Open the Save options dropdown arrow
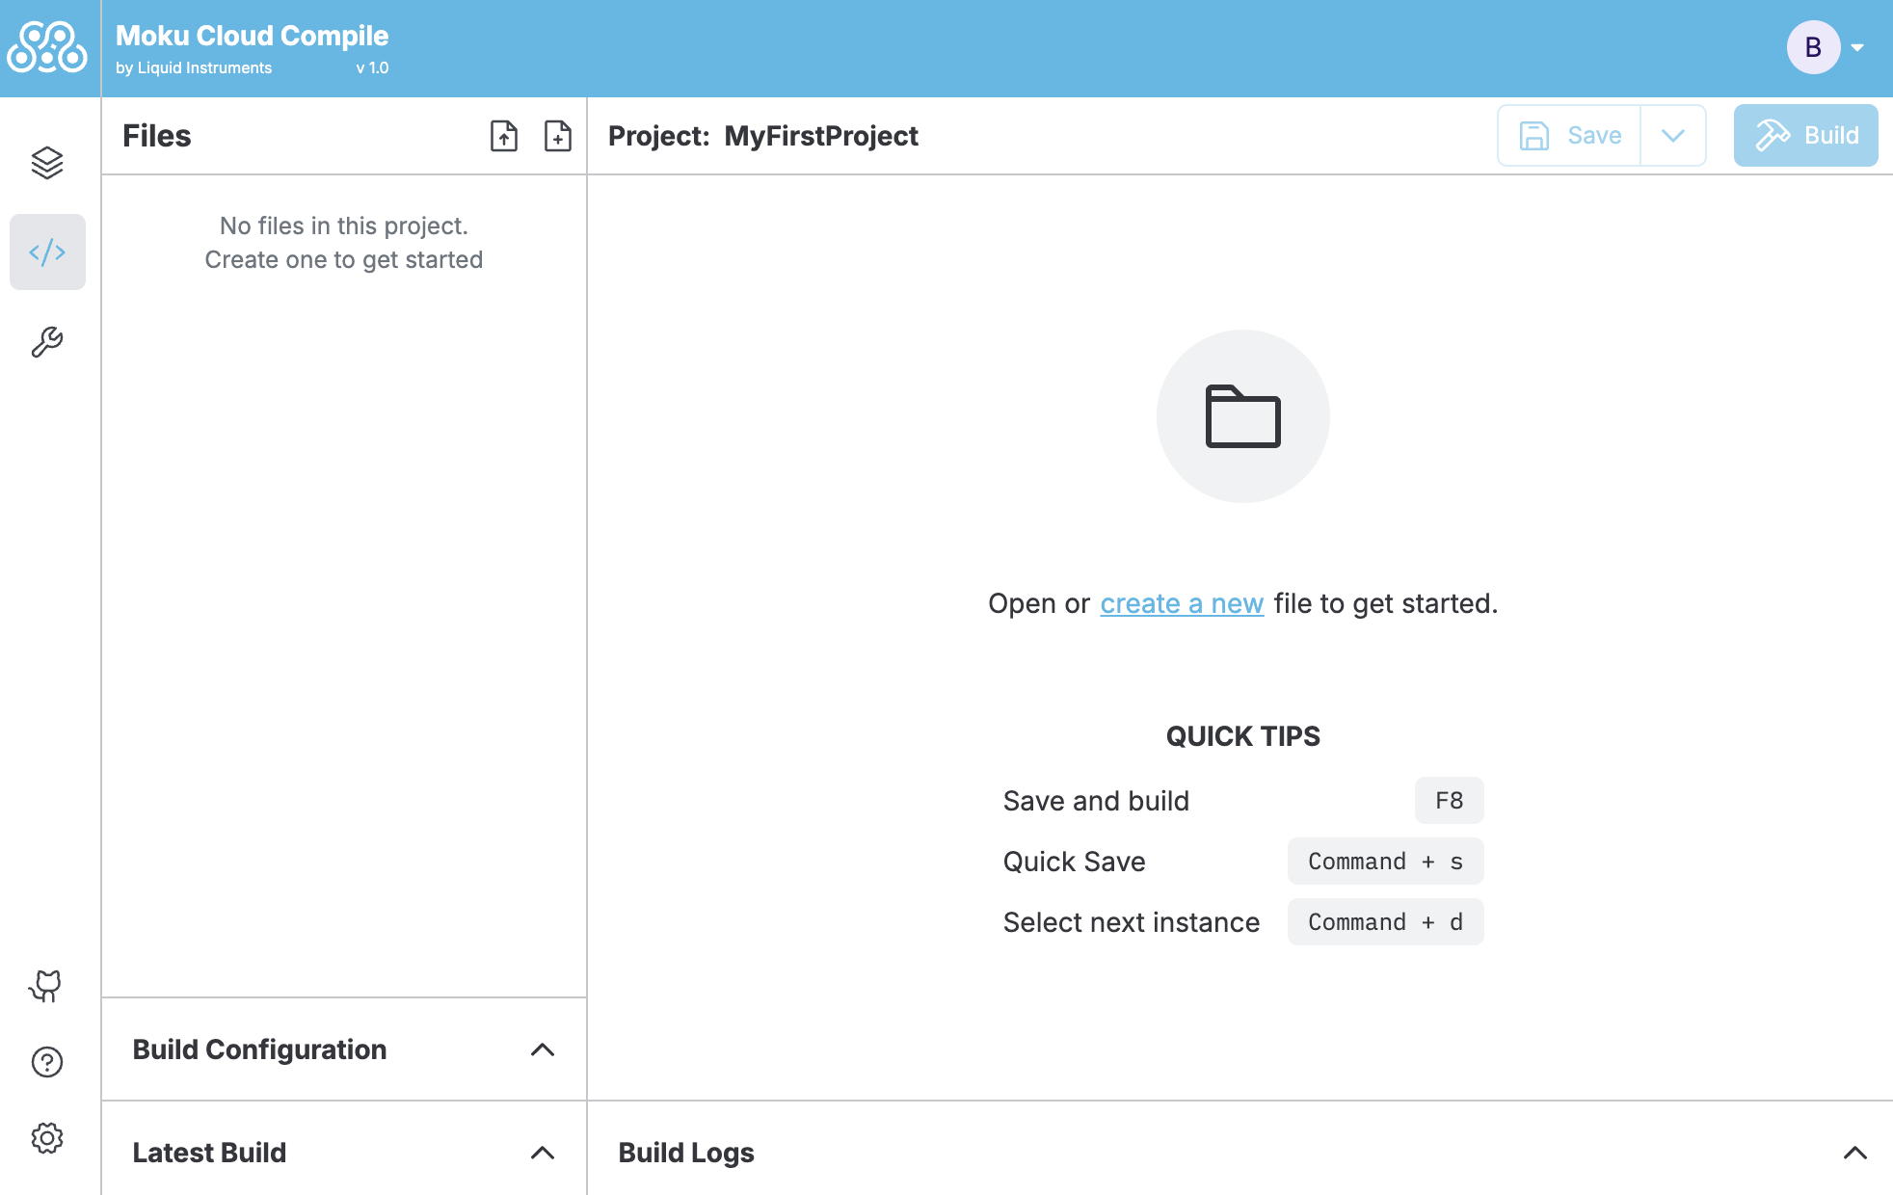This screenshot has height=1195, width=1893. click(x=1673, y=136)
